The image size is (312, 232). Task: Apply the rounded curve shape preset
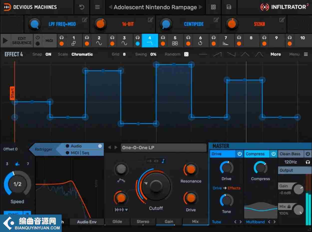coord(259,54)
